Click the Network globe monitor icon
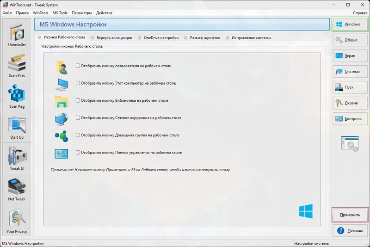The height and width of the screenshot is (247, 370). [x=62, y=119]
